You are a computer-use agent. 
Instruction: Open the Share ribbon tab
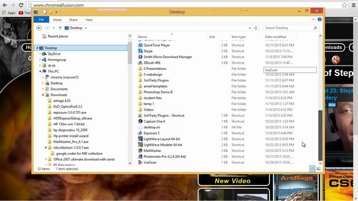click(73, 20)
